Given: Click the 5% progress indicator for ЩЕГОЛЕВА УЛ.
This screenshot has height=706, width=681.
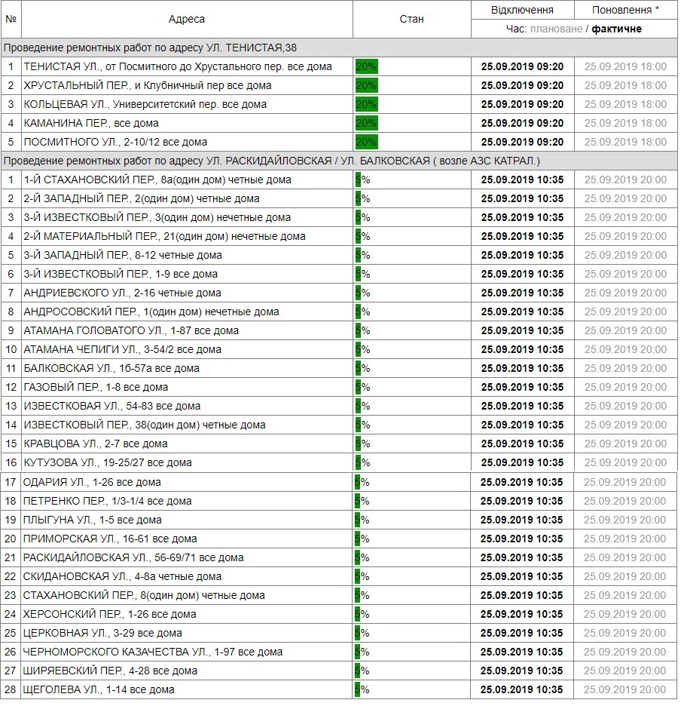Looking at the screenshot, I should [x=362, y=689].
